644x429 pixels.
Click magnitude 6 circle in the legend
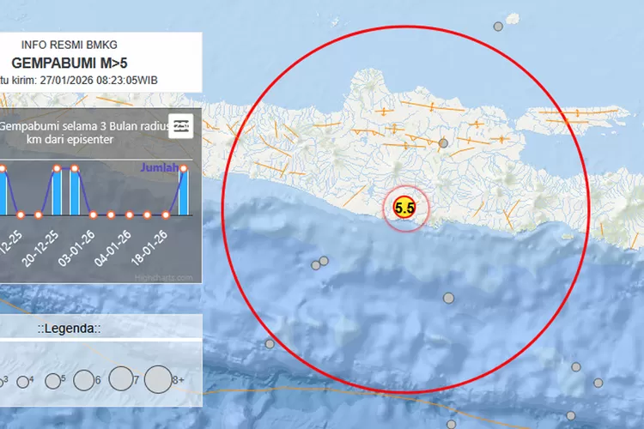pyautogui.click(x=84, y=380)
